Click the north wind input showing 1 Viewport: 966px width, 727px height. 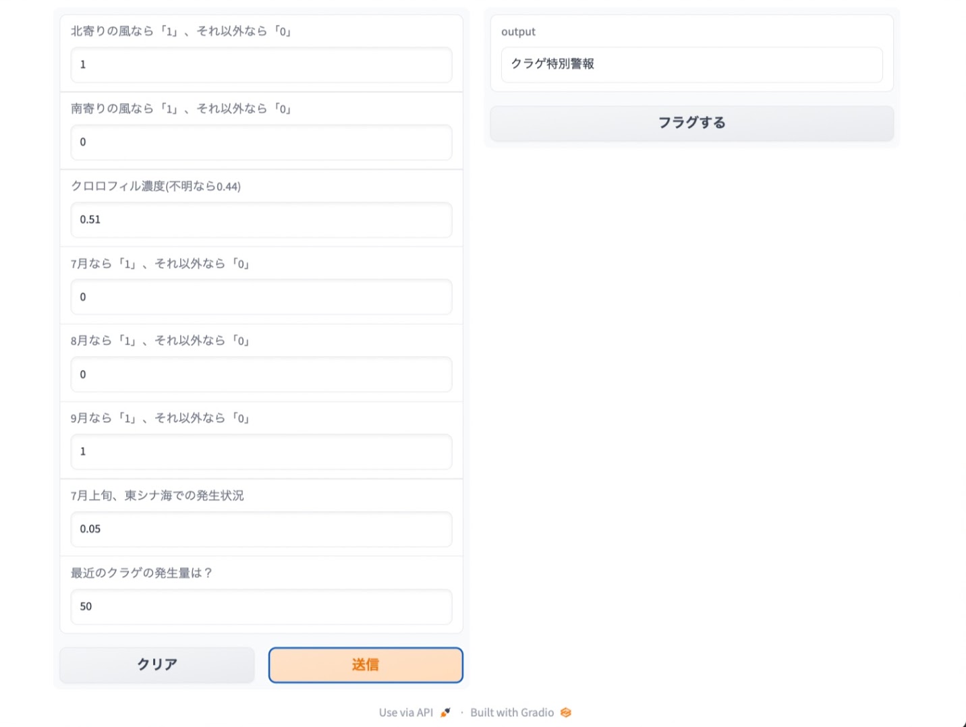(x=261, y=65)
